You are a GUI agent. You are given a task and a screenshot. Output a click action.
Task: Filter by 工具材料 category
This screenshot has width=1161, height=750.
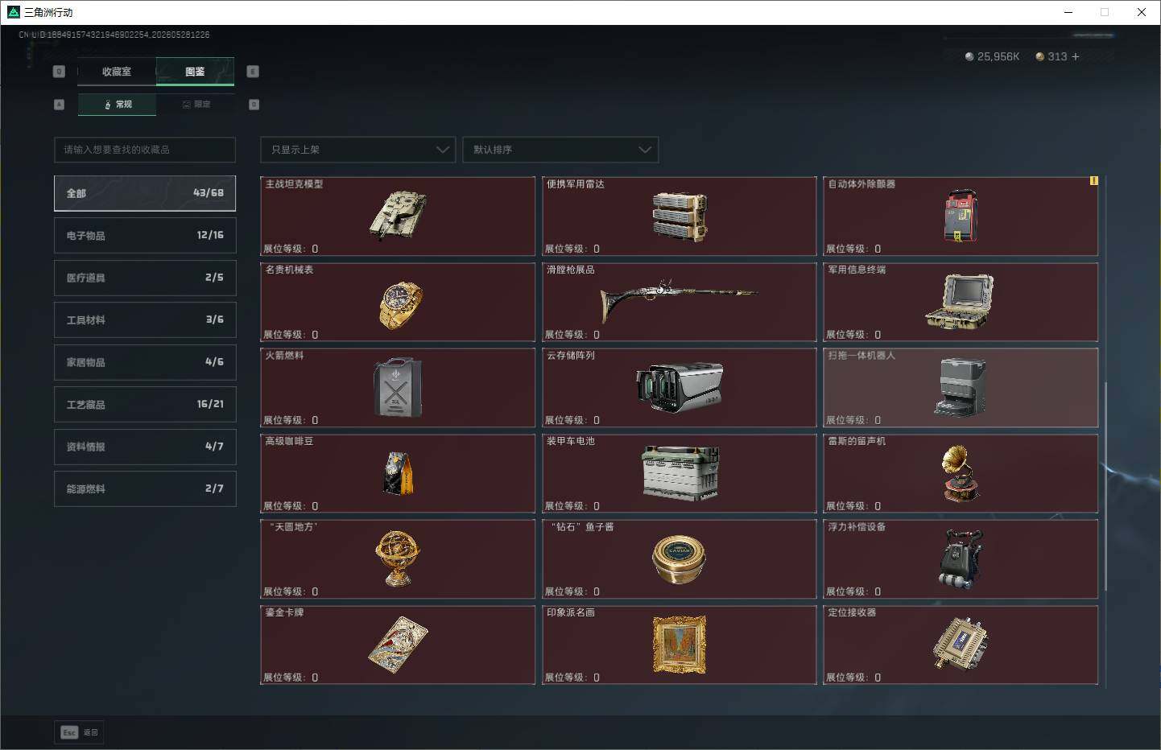click(x=145, y=320)
